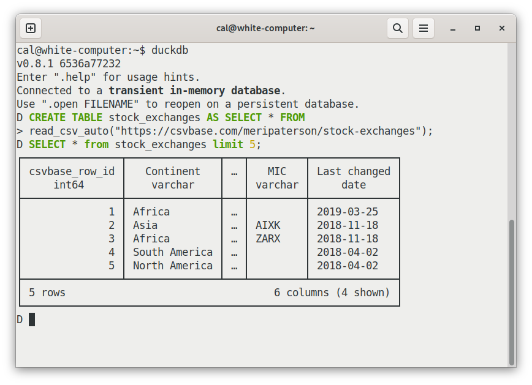
Task: Minimize the terminal window
Action: 452,28
